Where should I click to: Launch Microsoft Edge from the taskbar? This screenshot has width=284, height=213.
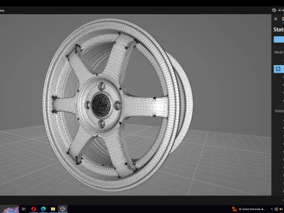[x=43, y=209]
